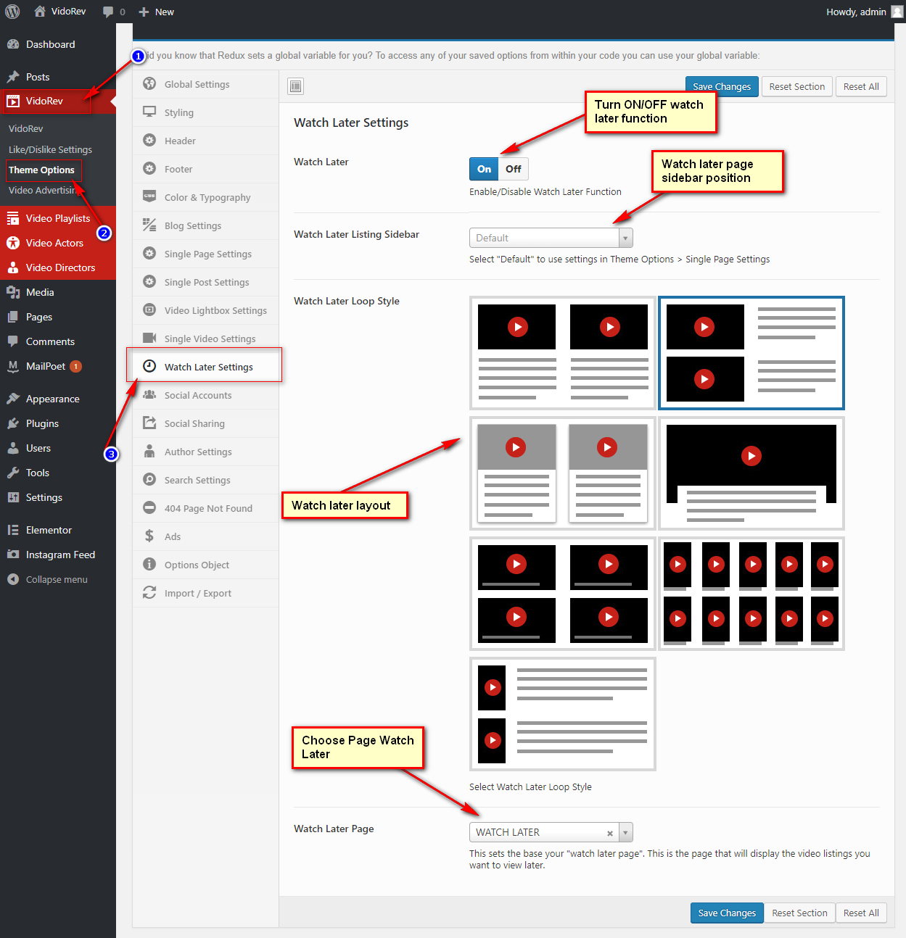This screenshot has width=906, height=938.
Task: Click the VidoRev home site icon
Action: click(x=40, y=12)
